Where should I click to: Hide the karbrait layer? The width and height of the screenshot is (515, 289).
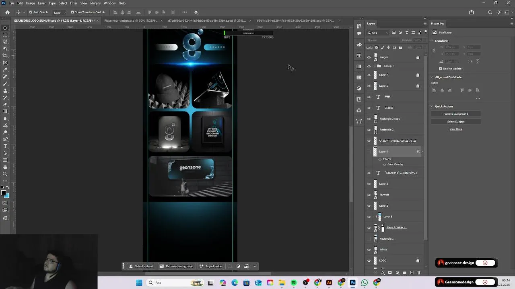(369, 195)
